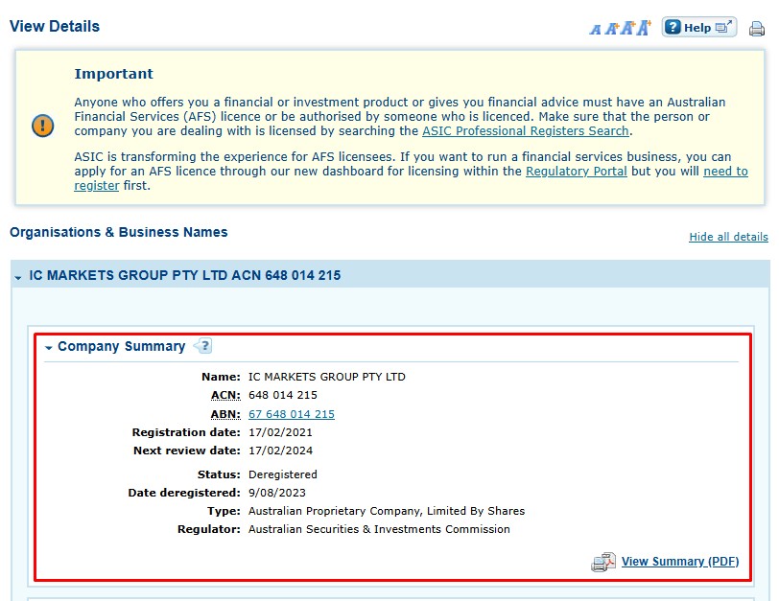The width and height of the screenshot is (779, 601).
Task: Collapse the IC MARKETS GROUP PTY LTD section
Action: 18,277
